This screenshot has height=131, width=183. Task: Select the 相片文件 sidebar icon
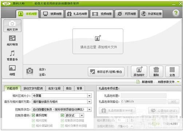pyautogui.click(x=12, y=26)
